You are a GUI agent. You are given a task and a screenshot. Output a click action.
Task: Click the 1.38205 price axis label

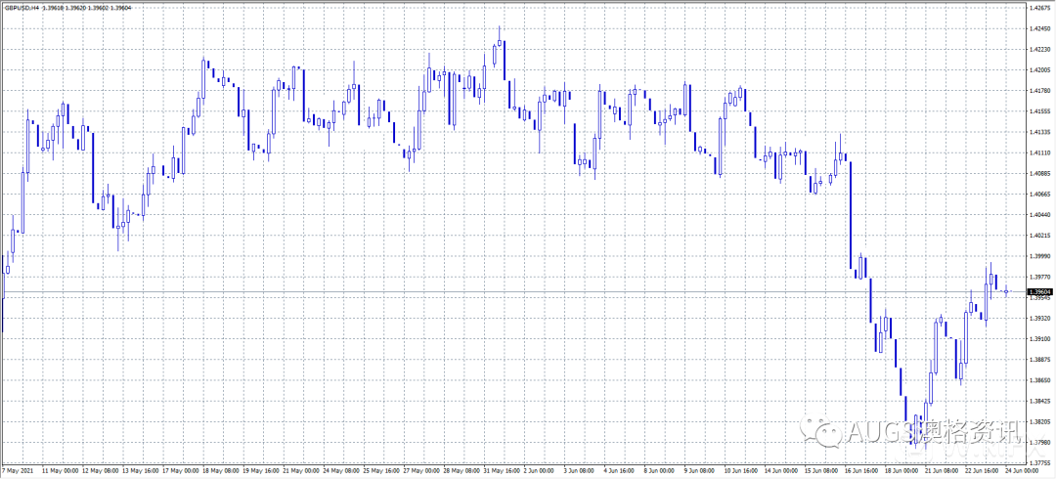1039,421
